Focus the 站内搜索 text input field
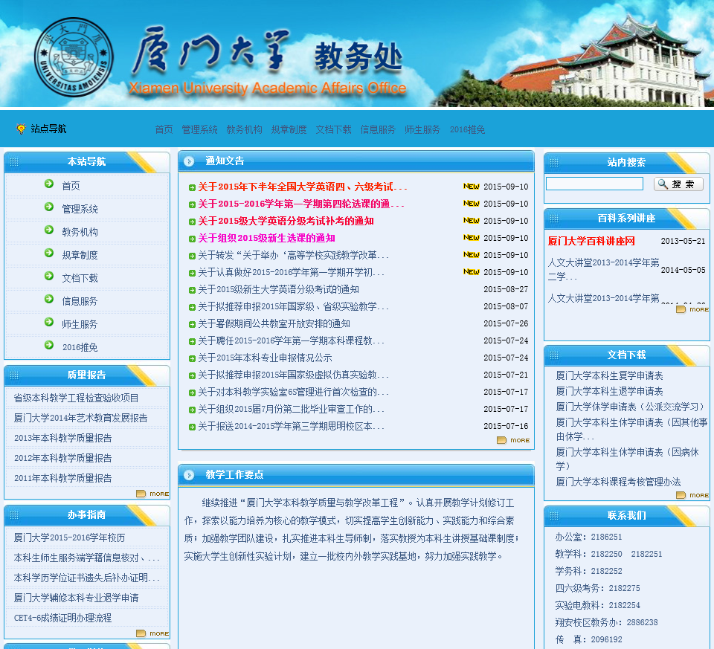The width and height of the screenshot is (714, 649). (594, 184)
